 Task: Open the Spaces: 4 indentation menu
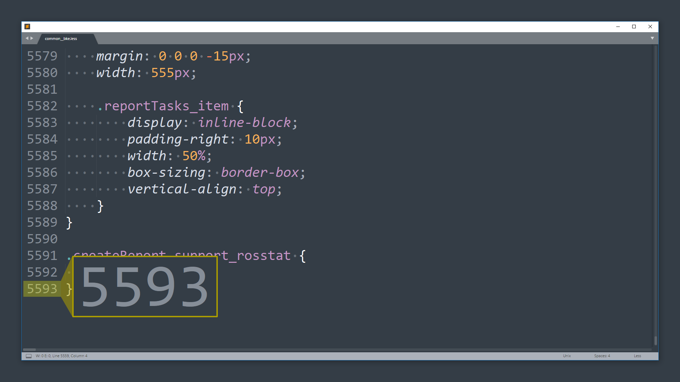click(602, 356)
